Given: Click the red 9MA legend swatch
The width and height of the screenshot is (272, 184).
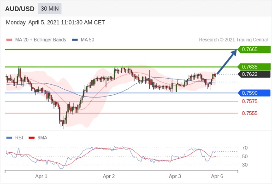Looking at the screenshot, I should (x=31, y=138).
